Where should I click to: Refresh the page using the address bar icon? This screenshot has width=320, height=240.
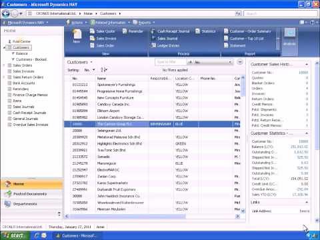[x=238, y=13]
